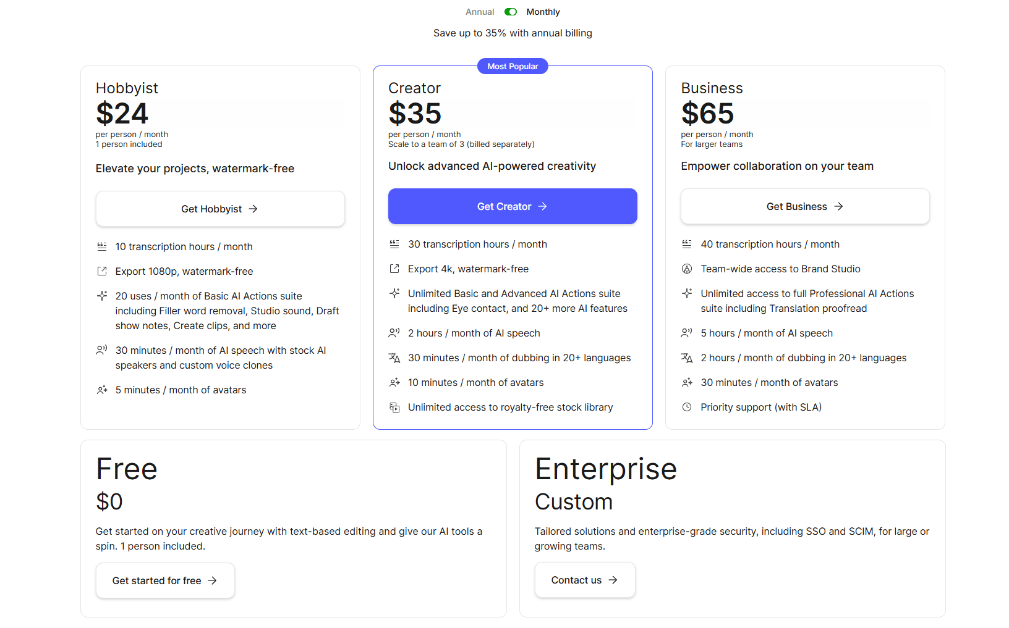Click sparkle icon for Basic AI Actions
Viewport: 1009px width, 628px height.
(x=102, y=296)
